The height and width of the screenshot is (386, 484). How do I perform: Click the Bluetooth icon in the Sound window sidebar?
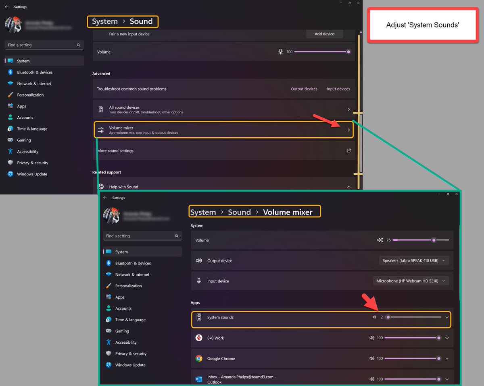point(10,72)
